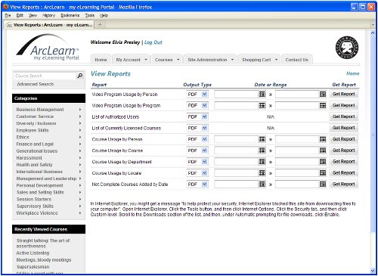This screenshot has width=378, height=276.
Task: Expand the Business Management category arrow
Action: (80, 110)
